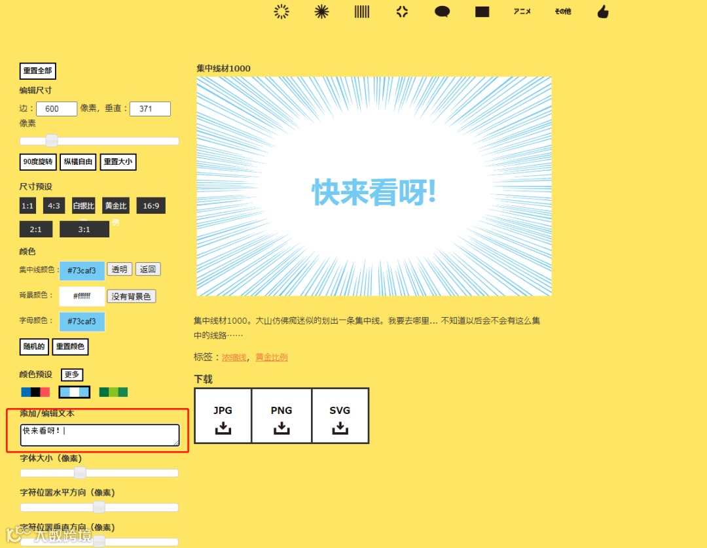Click the 返回 button beside line color
This screenshot has width=707, height=548.
(x=148, y=269)
